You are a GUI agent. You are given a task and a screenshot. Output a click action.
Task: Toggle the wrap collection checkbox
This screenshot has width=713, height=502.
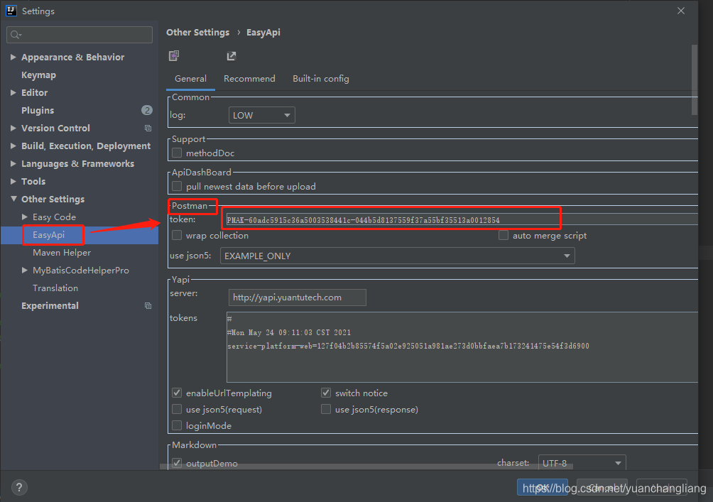coord(177,235)
